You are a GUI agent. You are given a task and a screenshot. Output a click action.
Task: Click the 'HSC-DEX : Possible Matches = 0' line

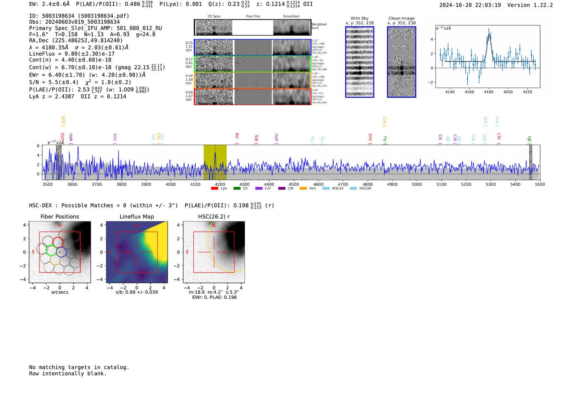tap(104, 206)
